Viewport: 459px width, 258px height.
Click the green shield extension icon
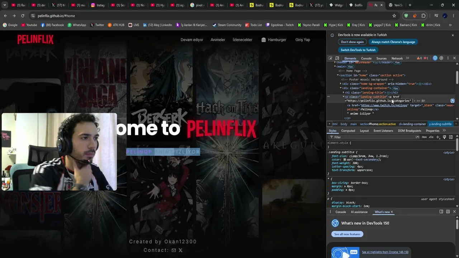(406, 16)
